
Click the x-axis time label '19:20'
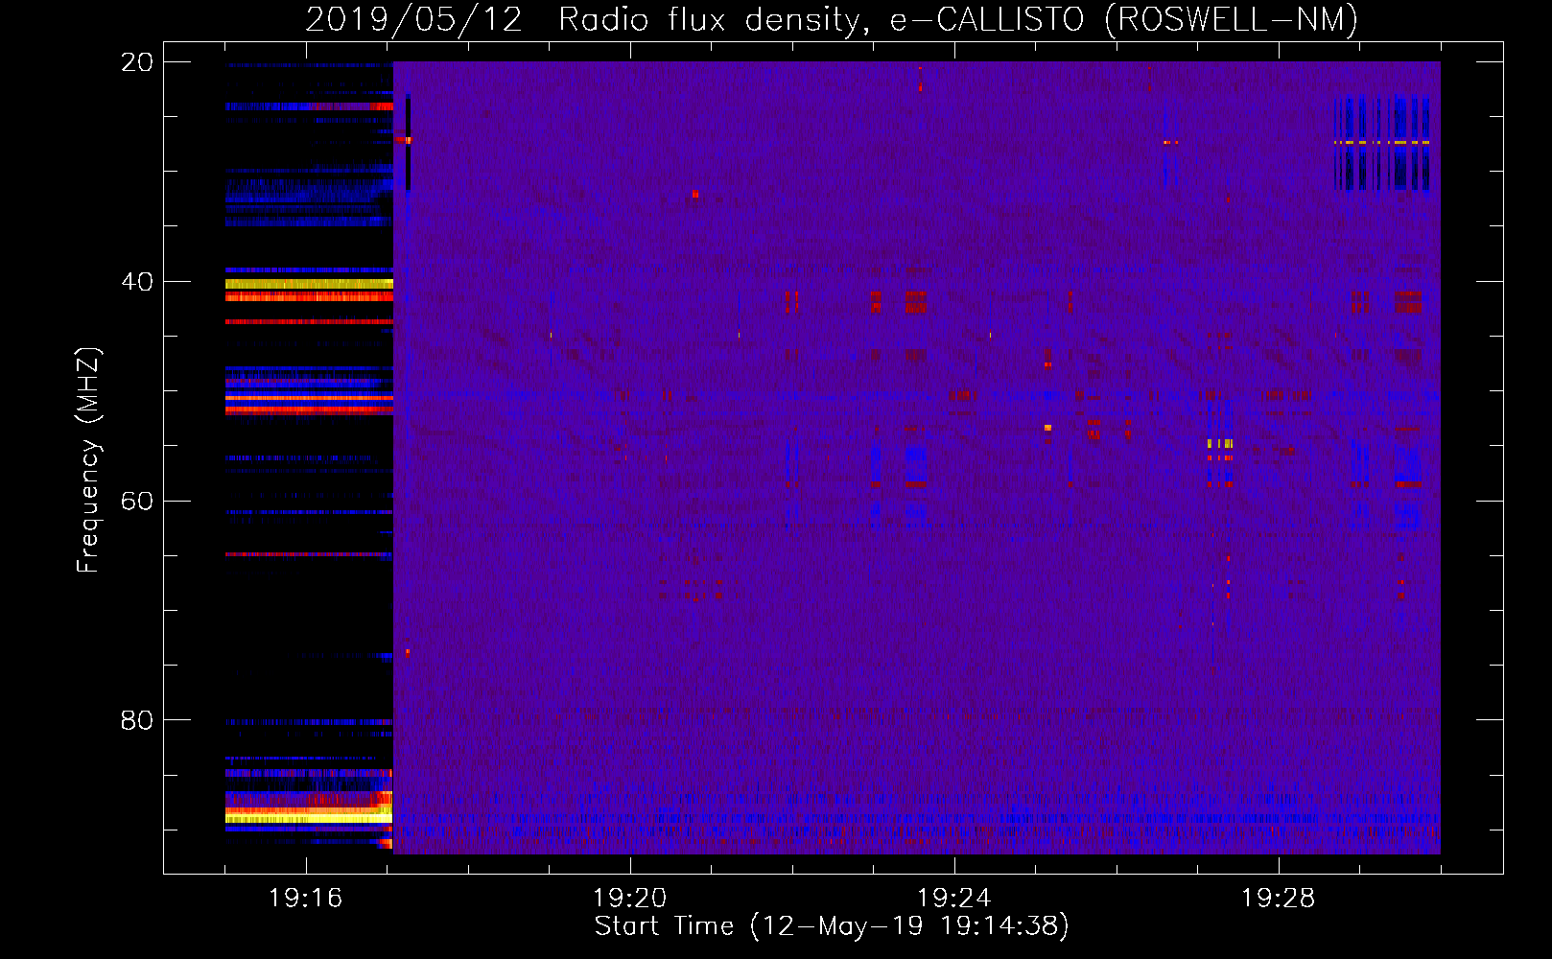630,899
